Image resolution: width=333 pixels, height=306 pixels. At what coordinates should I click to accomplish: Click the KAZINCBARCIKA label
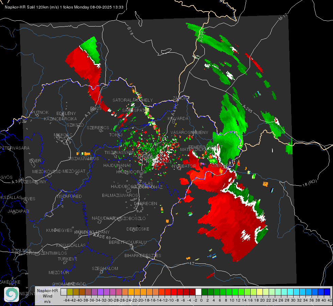(60, 119)
